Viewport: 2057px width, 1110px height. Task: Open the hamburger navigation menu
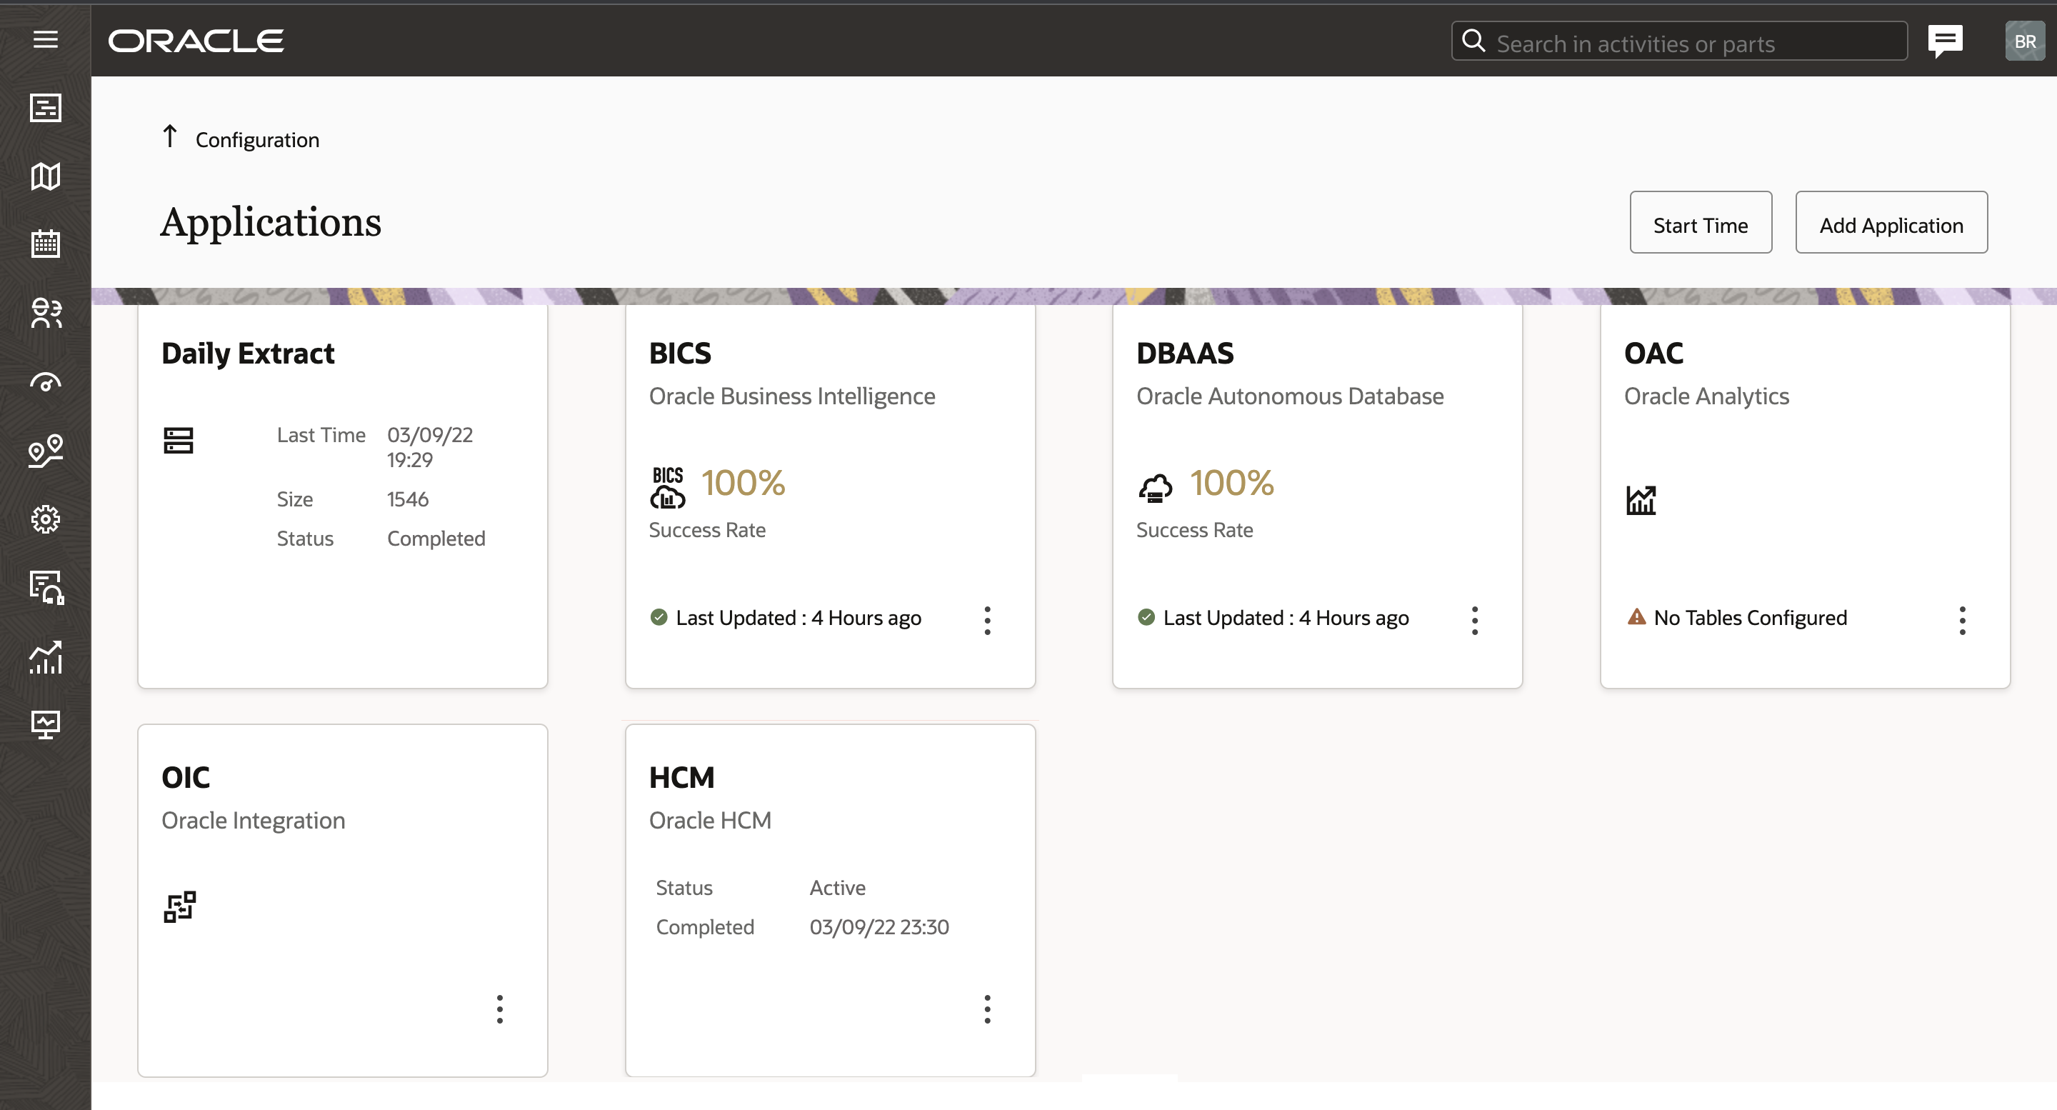(46, 39)
